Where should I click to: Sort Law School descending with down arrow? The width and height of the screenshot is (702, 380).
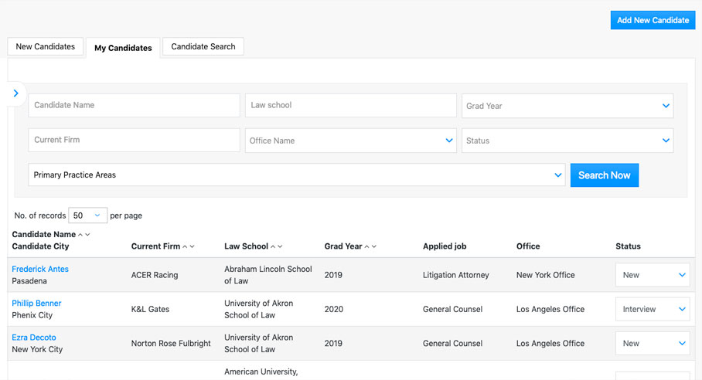281,247
